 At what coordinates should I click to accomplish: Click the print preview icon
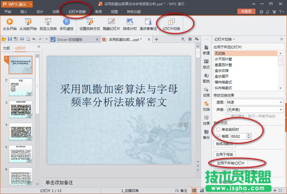coord(28,39)
